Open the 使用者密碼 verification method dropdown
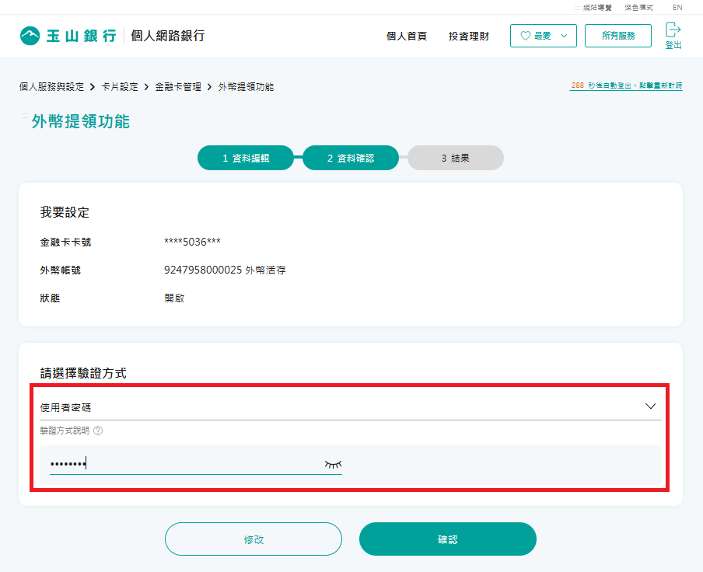 pos(351,406)
